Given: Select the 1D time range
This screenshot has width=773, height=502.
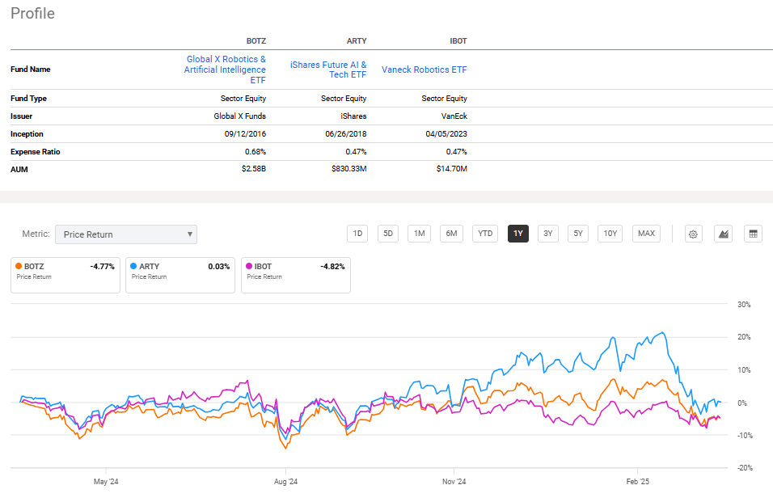Looking at the screenshot, I should (357, 234).
